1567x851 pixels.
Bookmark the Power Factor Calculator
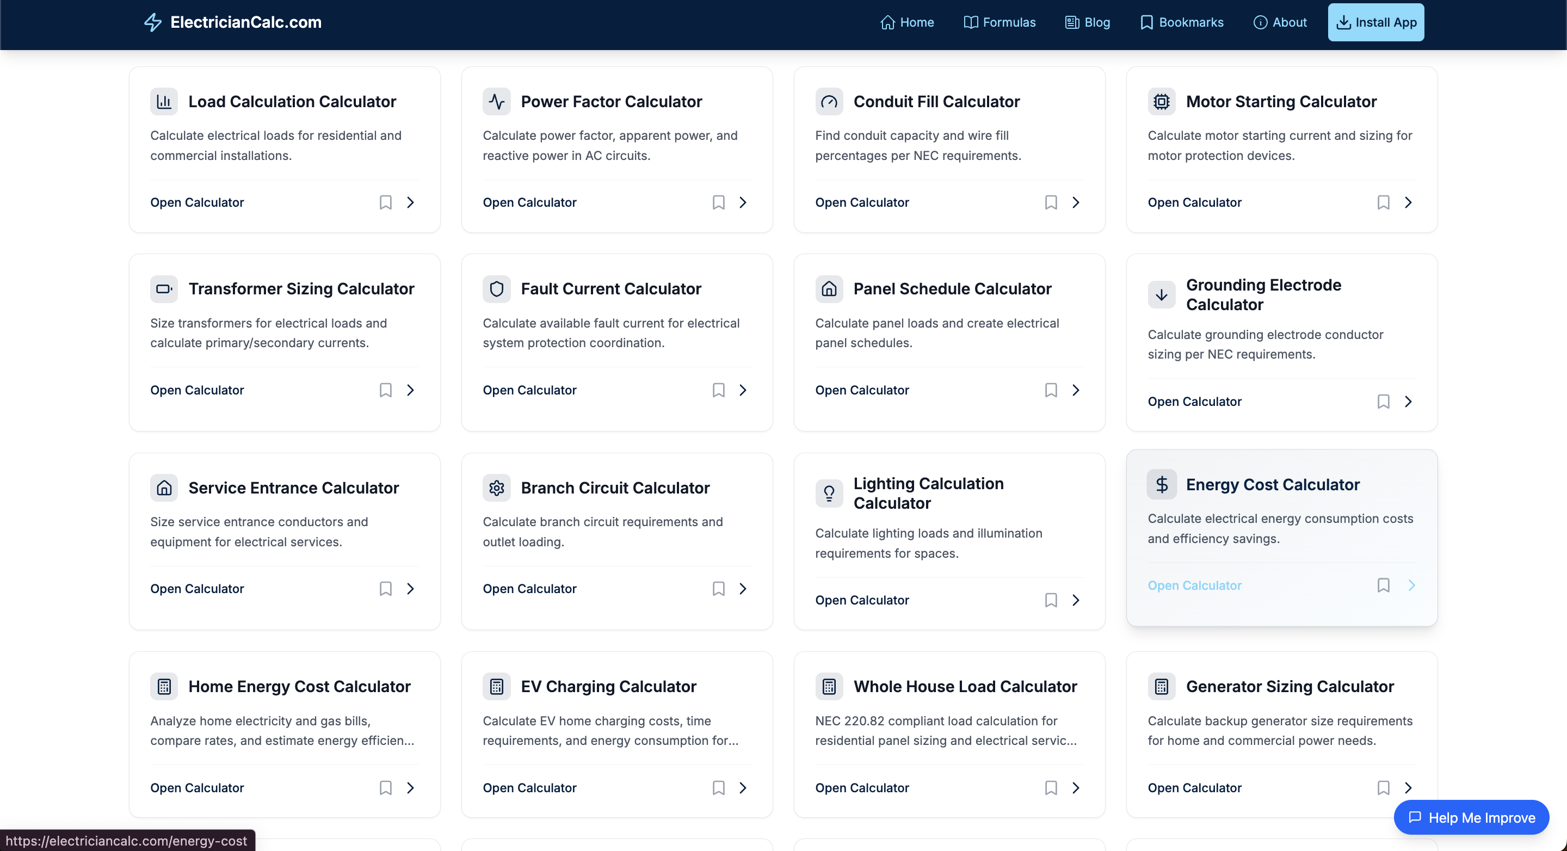coord(718,202)
